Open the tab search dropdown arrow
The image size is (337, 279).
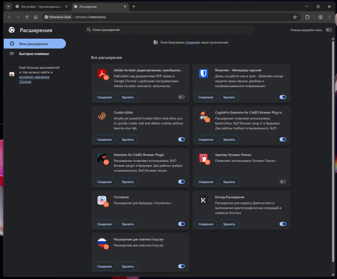click(x=8, y=7)
